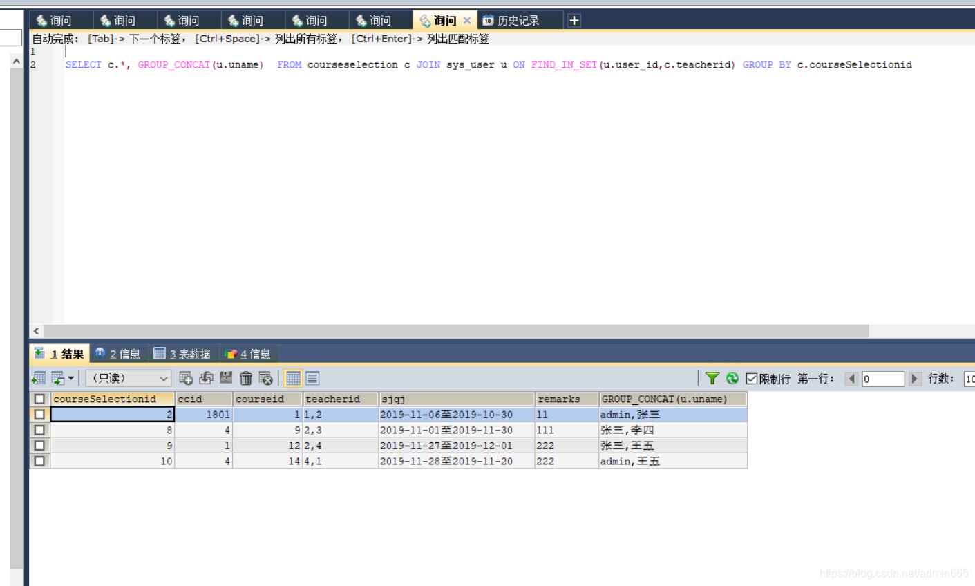Check the row with courseSelectionid 2
The height and width of the screenshot is (586, 975).
39,415
